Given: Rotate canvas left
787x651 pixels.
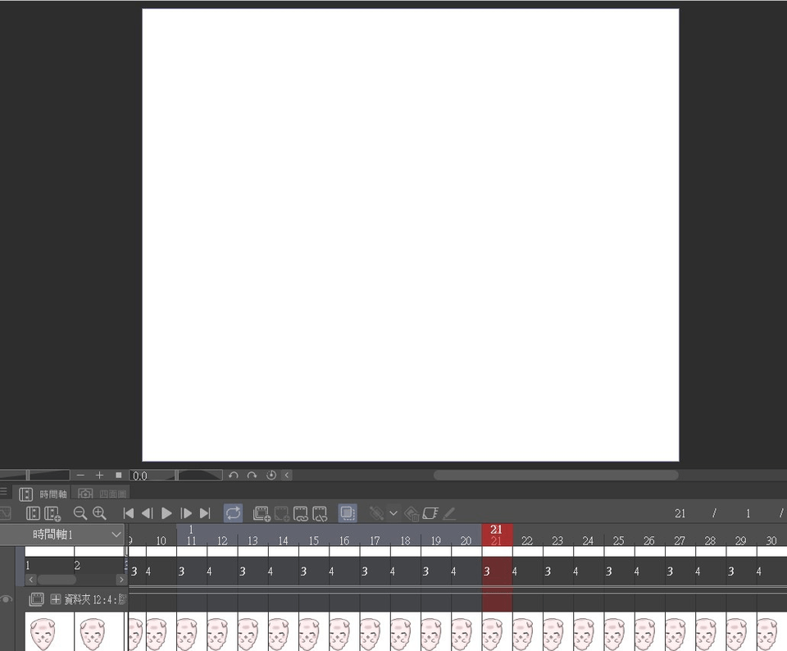Looking at the screenshot, I should pyautogui.click(x=234, y=475).
